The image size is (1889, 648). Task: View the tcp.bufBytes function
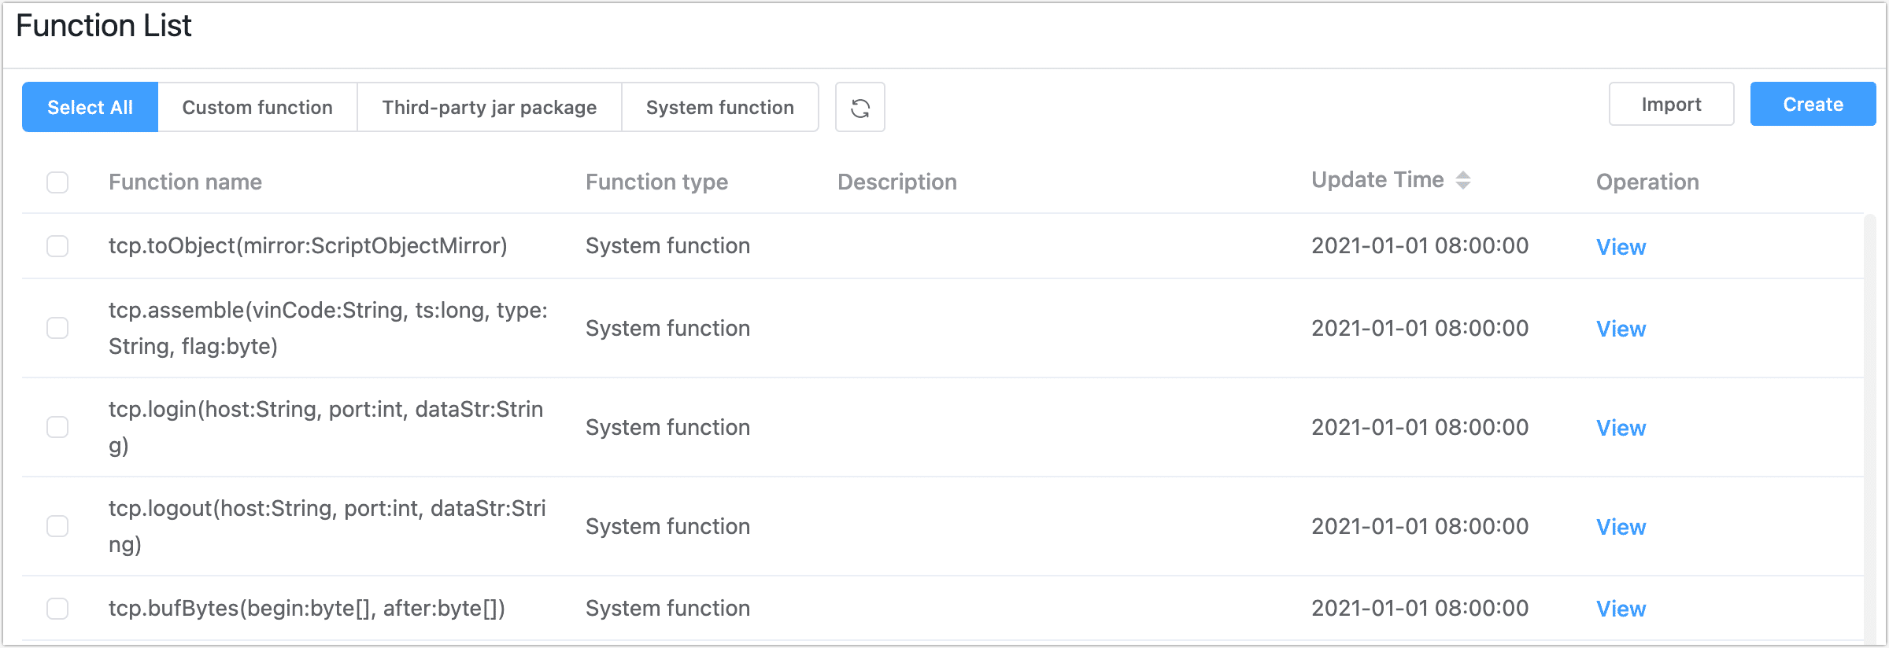coord(1621,609)
